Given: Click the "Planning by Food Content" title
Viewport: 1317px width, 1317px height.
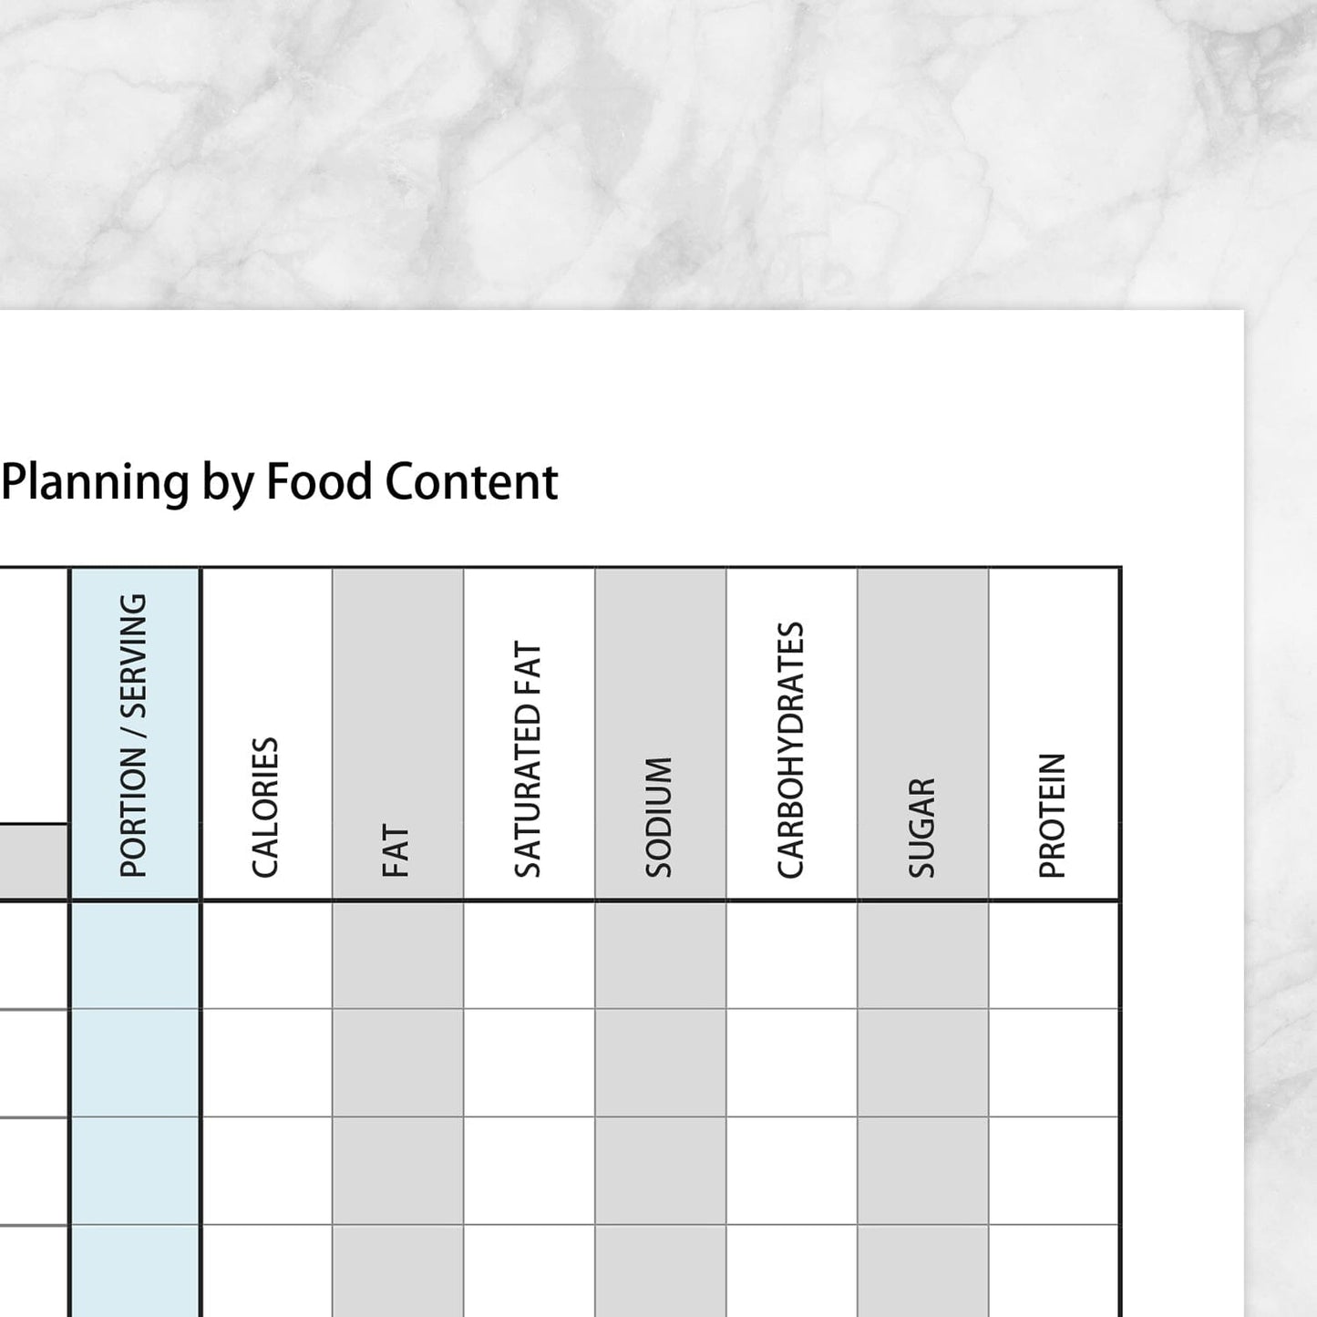Looking at the screenshot, I should (279, 482).
